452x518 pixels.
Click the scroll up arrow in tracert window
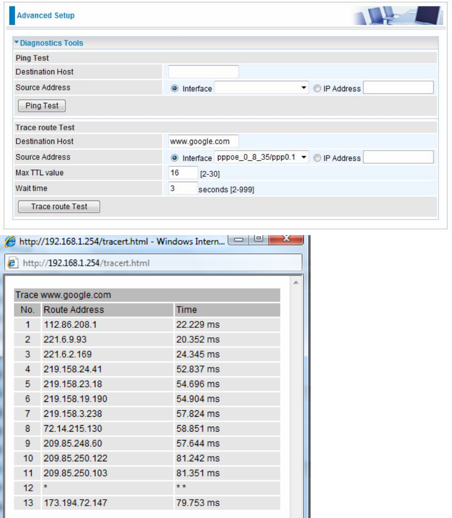click(x=296, y=282)
